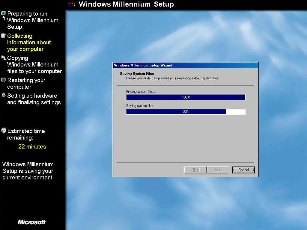Select 'Copying Windows Millennium files' step text
This screenshot has width=307, height=230.
tap(34, 65)
